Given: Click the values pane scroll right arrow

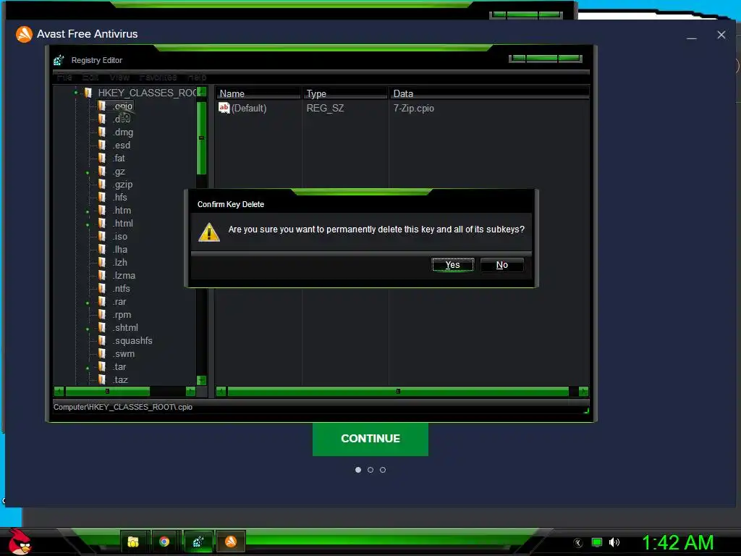Looking at the screenshot, I should point(584,391).
